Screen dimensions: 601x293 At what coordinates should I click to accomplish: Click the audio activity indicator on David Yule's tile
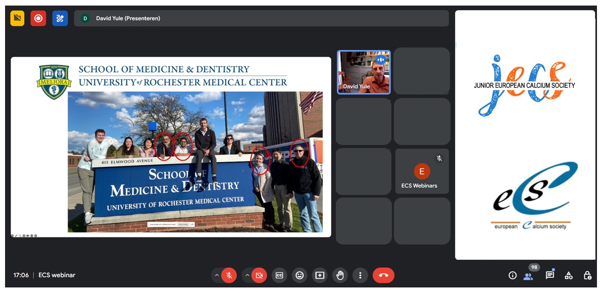click(381, 60)
